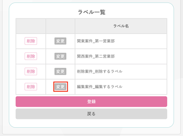Select the 削除案件_削除するラベル label name text
This screenshot has width=183, height=136.
(100, 71)
